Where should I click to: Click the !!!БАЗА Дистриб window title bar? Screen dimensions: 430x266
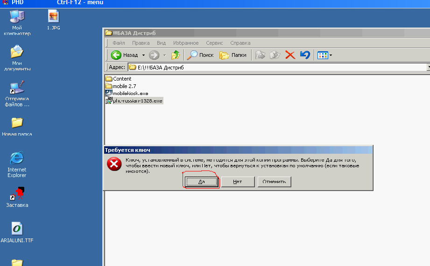(x=267, y=33)
